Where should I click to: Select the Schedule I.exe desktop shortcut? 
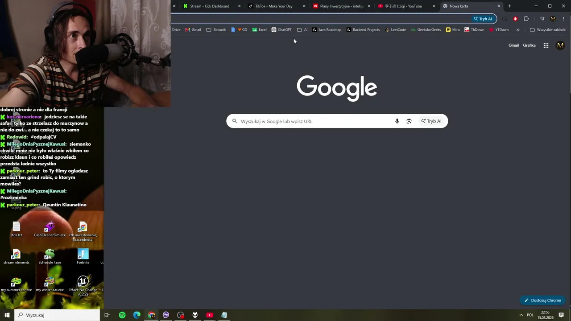coord(50,257)
